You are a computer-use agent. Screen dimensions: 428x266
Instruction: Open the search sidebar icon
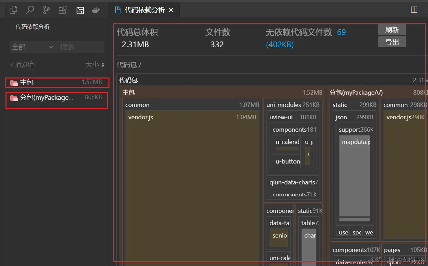(x=30, y=10)
